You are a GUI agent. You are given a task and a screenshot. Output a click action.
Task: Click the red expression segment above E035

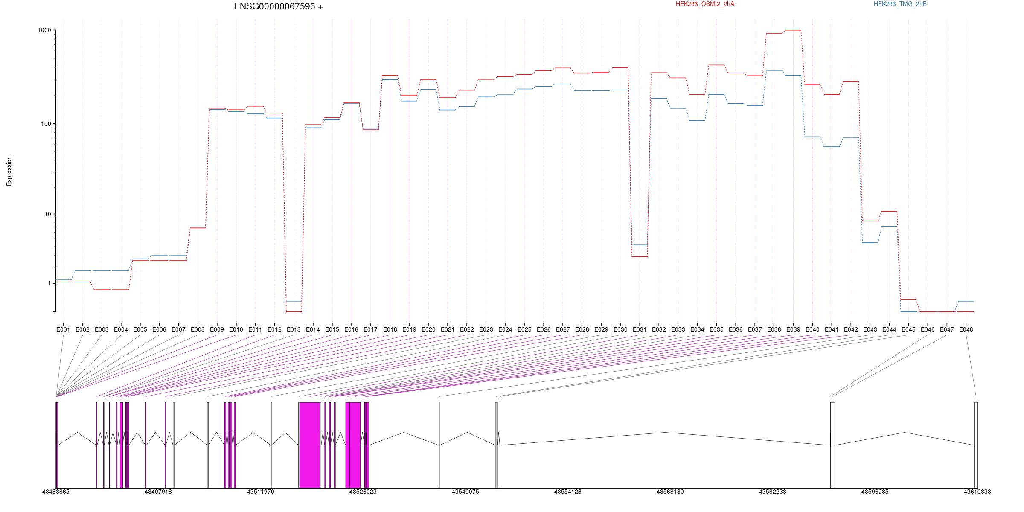(716, 65)
